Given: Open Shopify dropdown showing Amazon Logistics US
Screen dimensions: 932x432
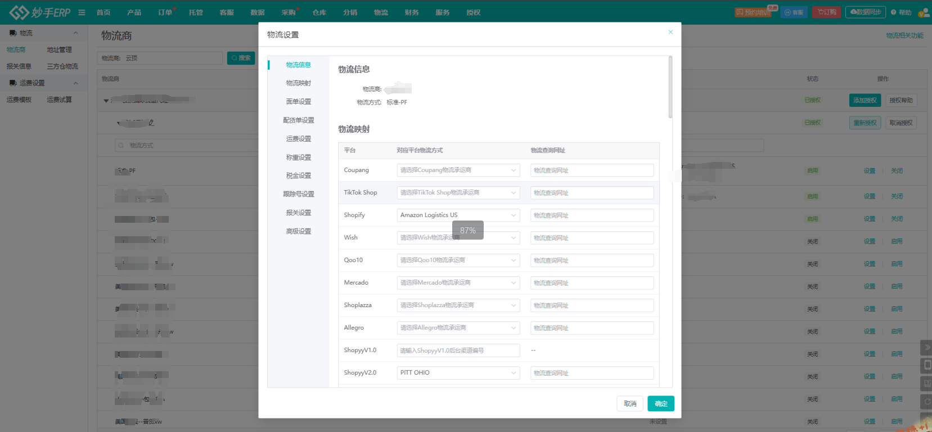Looking at the screenshot, I should pyautogui.click(x=458, y=215).
